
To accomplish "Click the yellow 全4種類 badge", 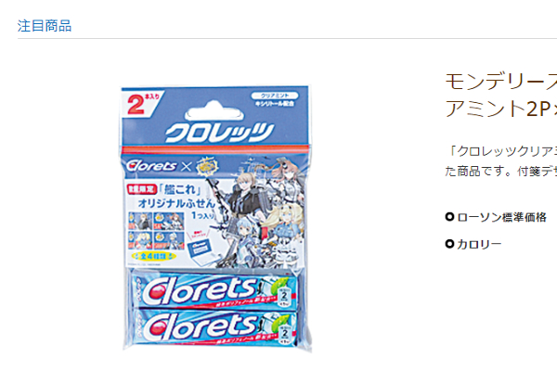I will 153,256.
